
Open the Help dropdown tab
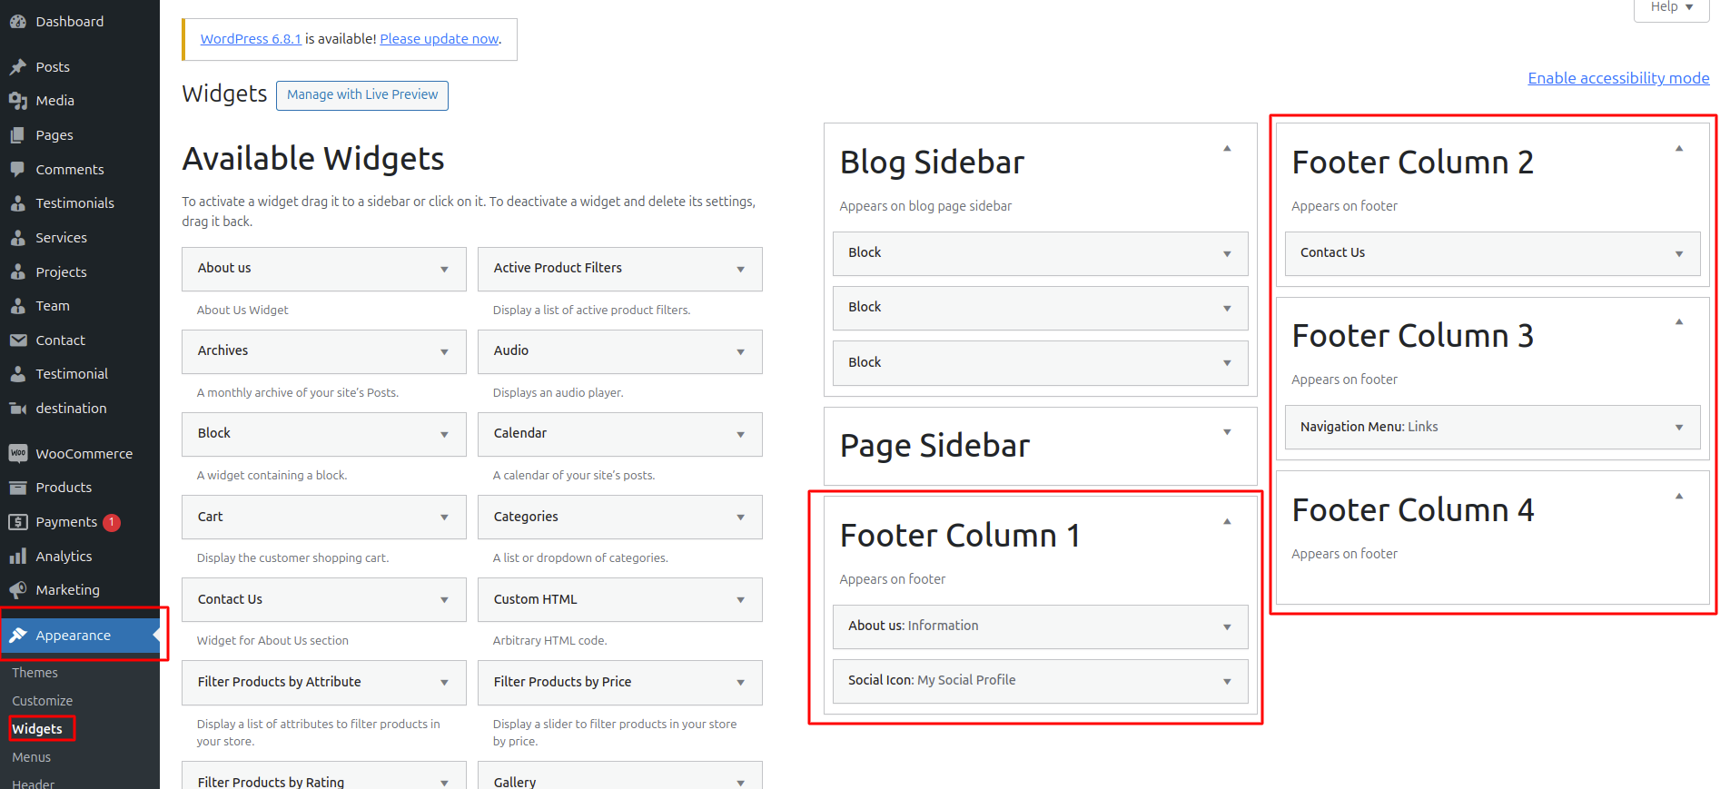[x=1672, y=8]
